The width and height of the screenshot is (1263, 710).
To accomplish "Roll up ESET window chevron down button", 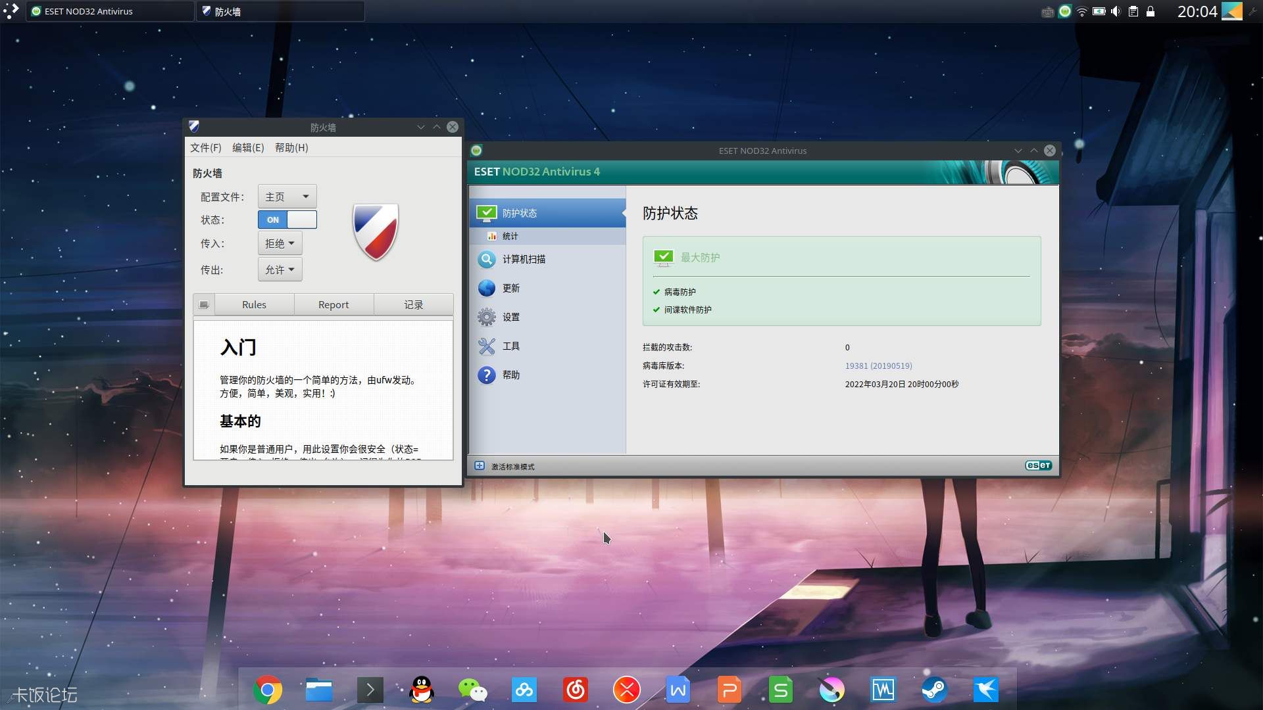I will click(x=1018, y=151).
